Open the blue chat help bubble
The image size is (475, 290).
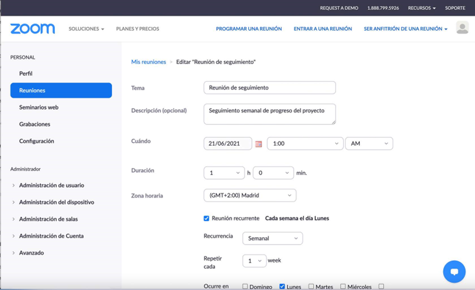pyautogui.click(x=454, y=272)
